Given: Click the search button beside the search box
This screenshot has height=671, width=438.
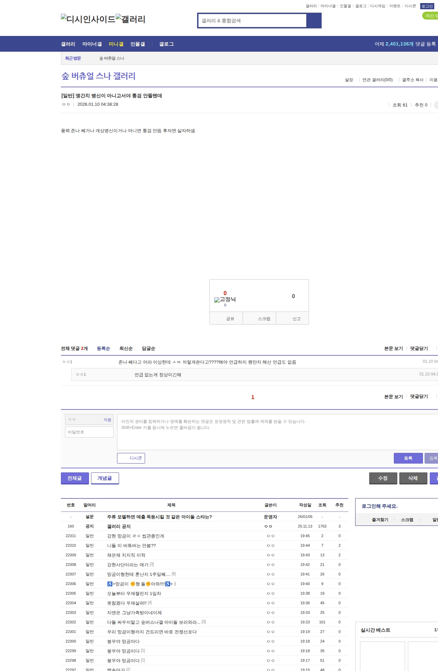Looking at the screenshot, I should coord(314,21).
